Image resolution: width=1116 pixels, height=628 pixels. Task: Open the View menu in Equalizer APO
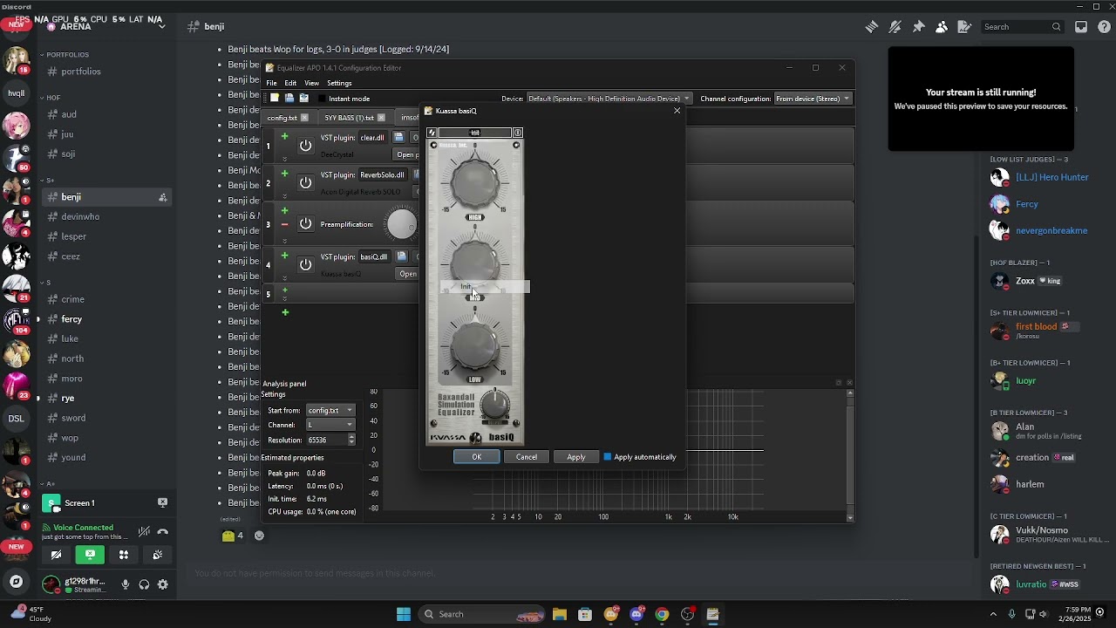[311, 83]
